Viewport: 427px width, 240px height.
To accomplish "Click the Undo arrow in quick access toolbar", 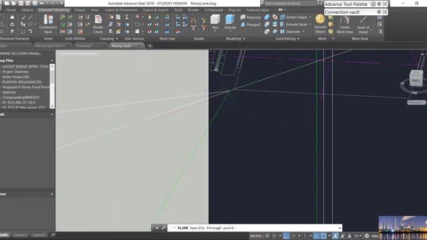I will [x=42, y=3].
